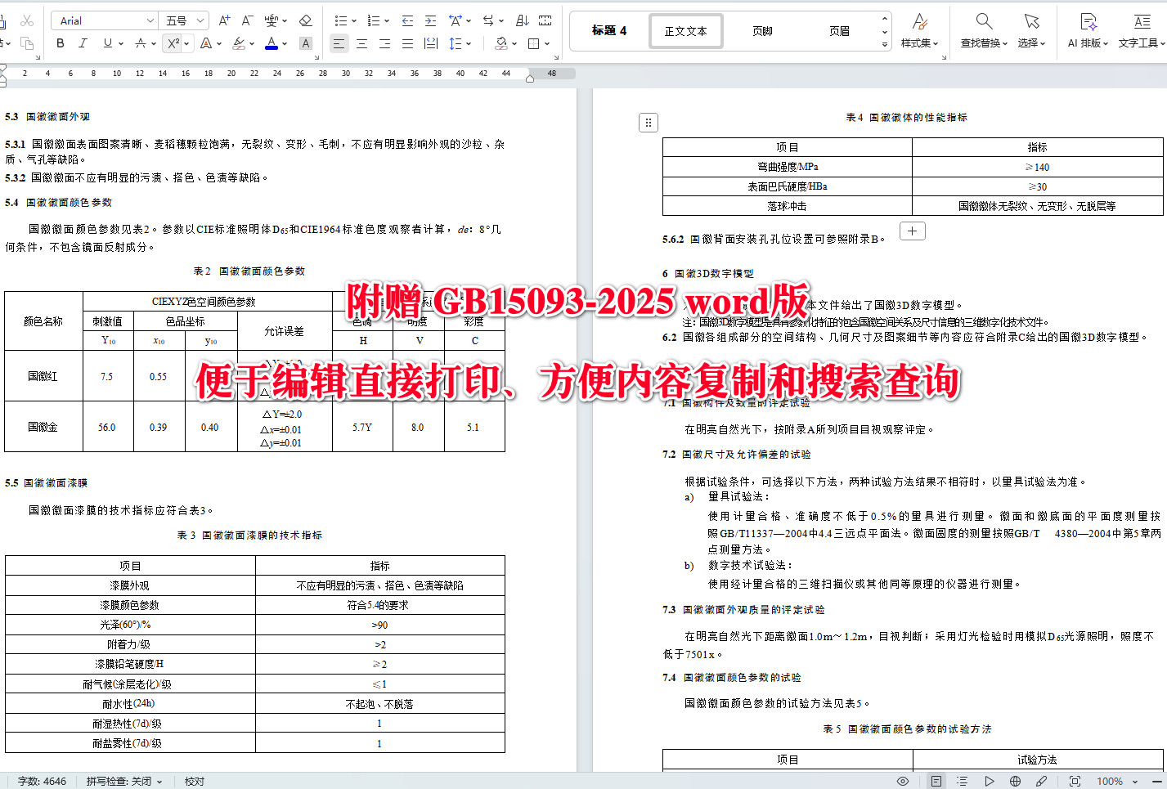Launch the AI 排版 feature
Image resolution: width=1167 pixels, height=789 pixels.
click(1087, 29)
